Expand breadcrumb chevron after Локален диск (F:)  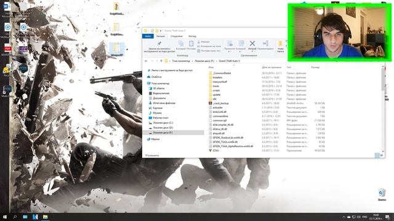pos(217,61)
